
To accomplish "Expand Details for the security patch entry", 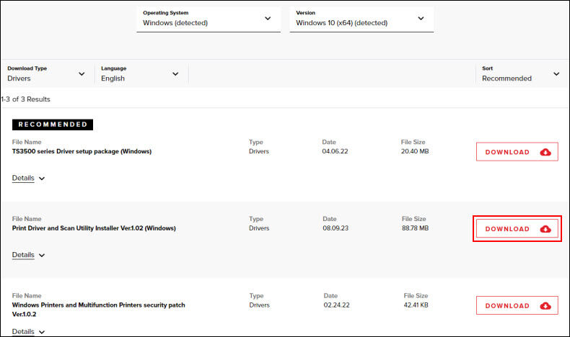I will [x=28, y=332].
